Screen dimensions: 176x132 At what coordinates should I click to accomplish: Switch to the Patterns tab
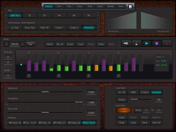pos(49,6)
